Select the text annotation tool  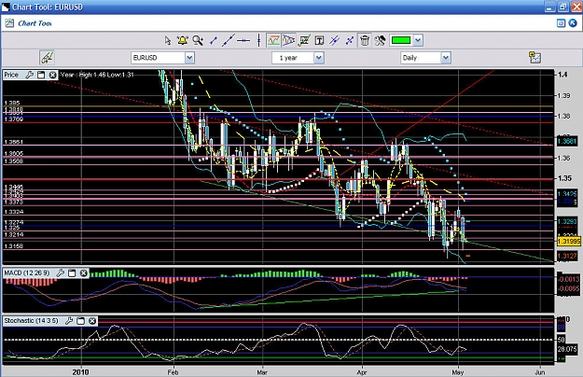319,40
